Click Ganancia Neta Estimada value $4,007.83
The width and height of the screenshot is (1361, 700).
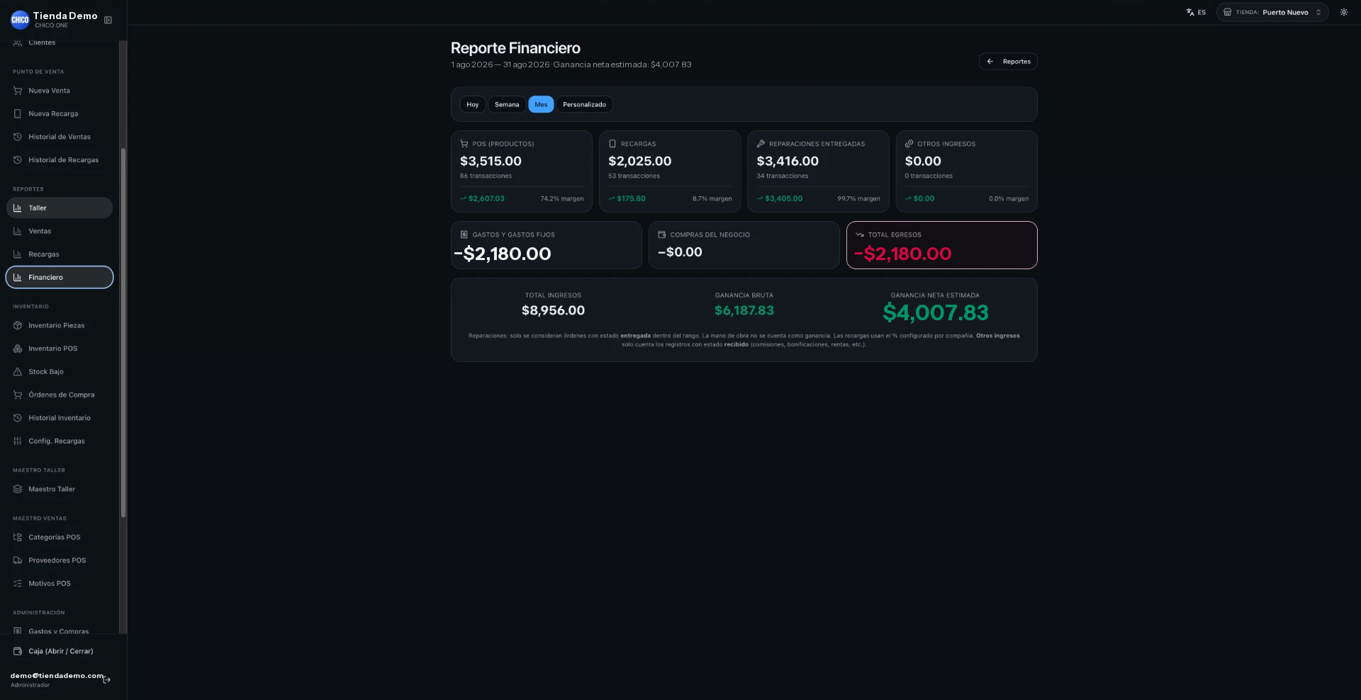click(936, 312)
